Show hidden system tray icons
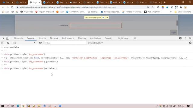Image resolution: width=193 pixels, height=108 pixels. tap(157, 106)
